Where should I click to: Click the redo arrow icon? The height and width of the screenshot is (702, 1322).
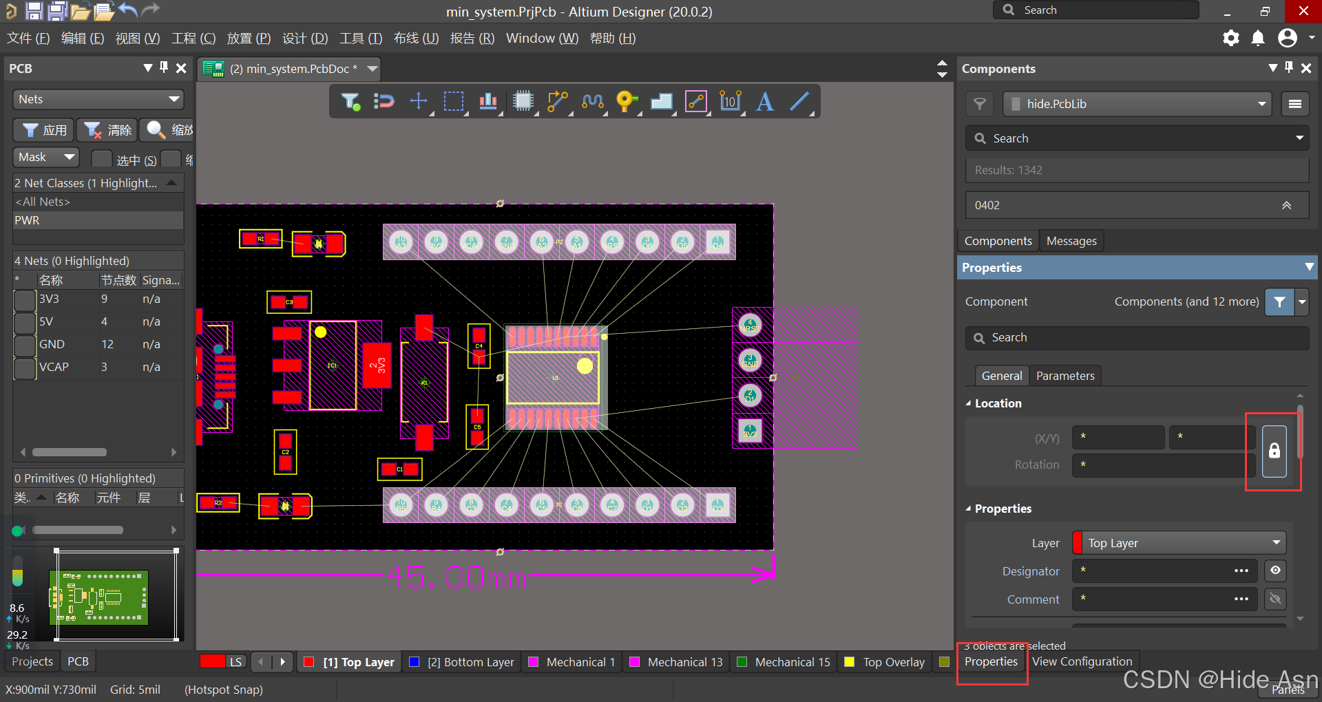(150, 10)
